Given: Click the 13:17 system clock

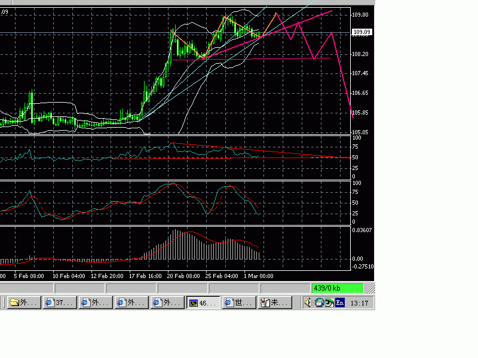Looking at the screenshot, I should pos(359,303).
